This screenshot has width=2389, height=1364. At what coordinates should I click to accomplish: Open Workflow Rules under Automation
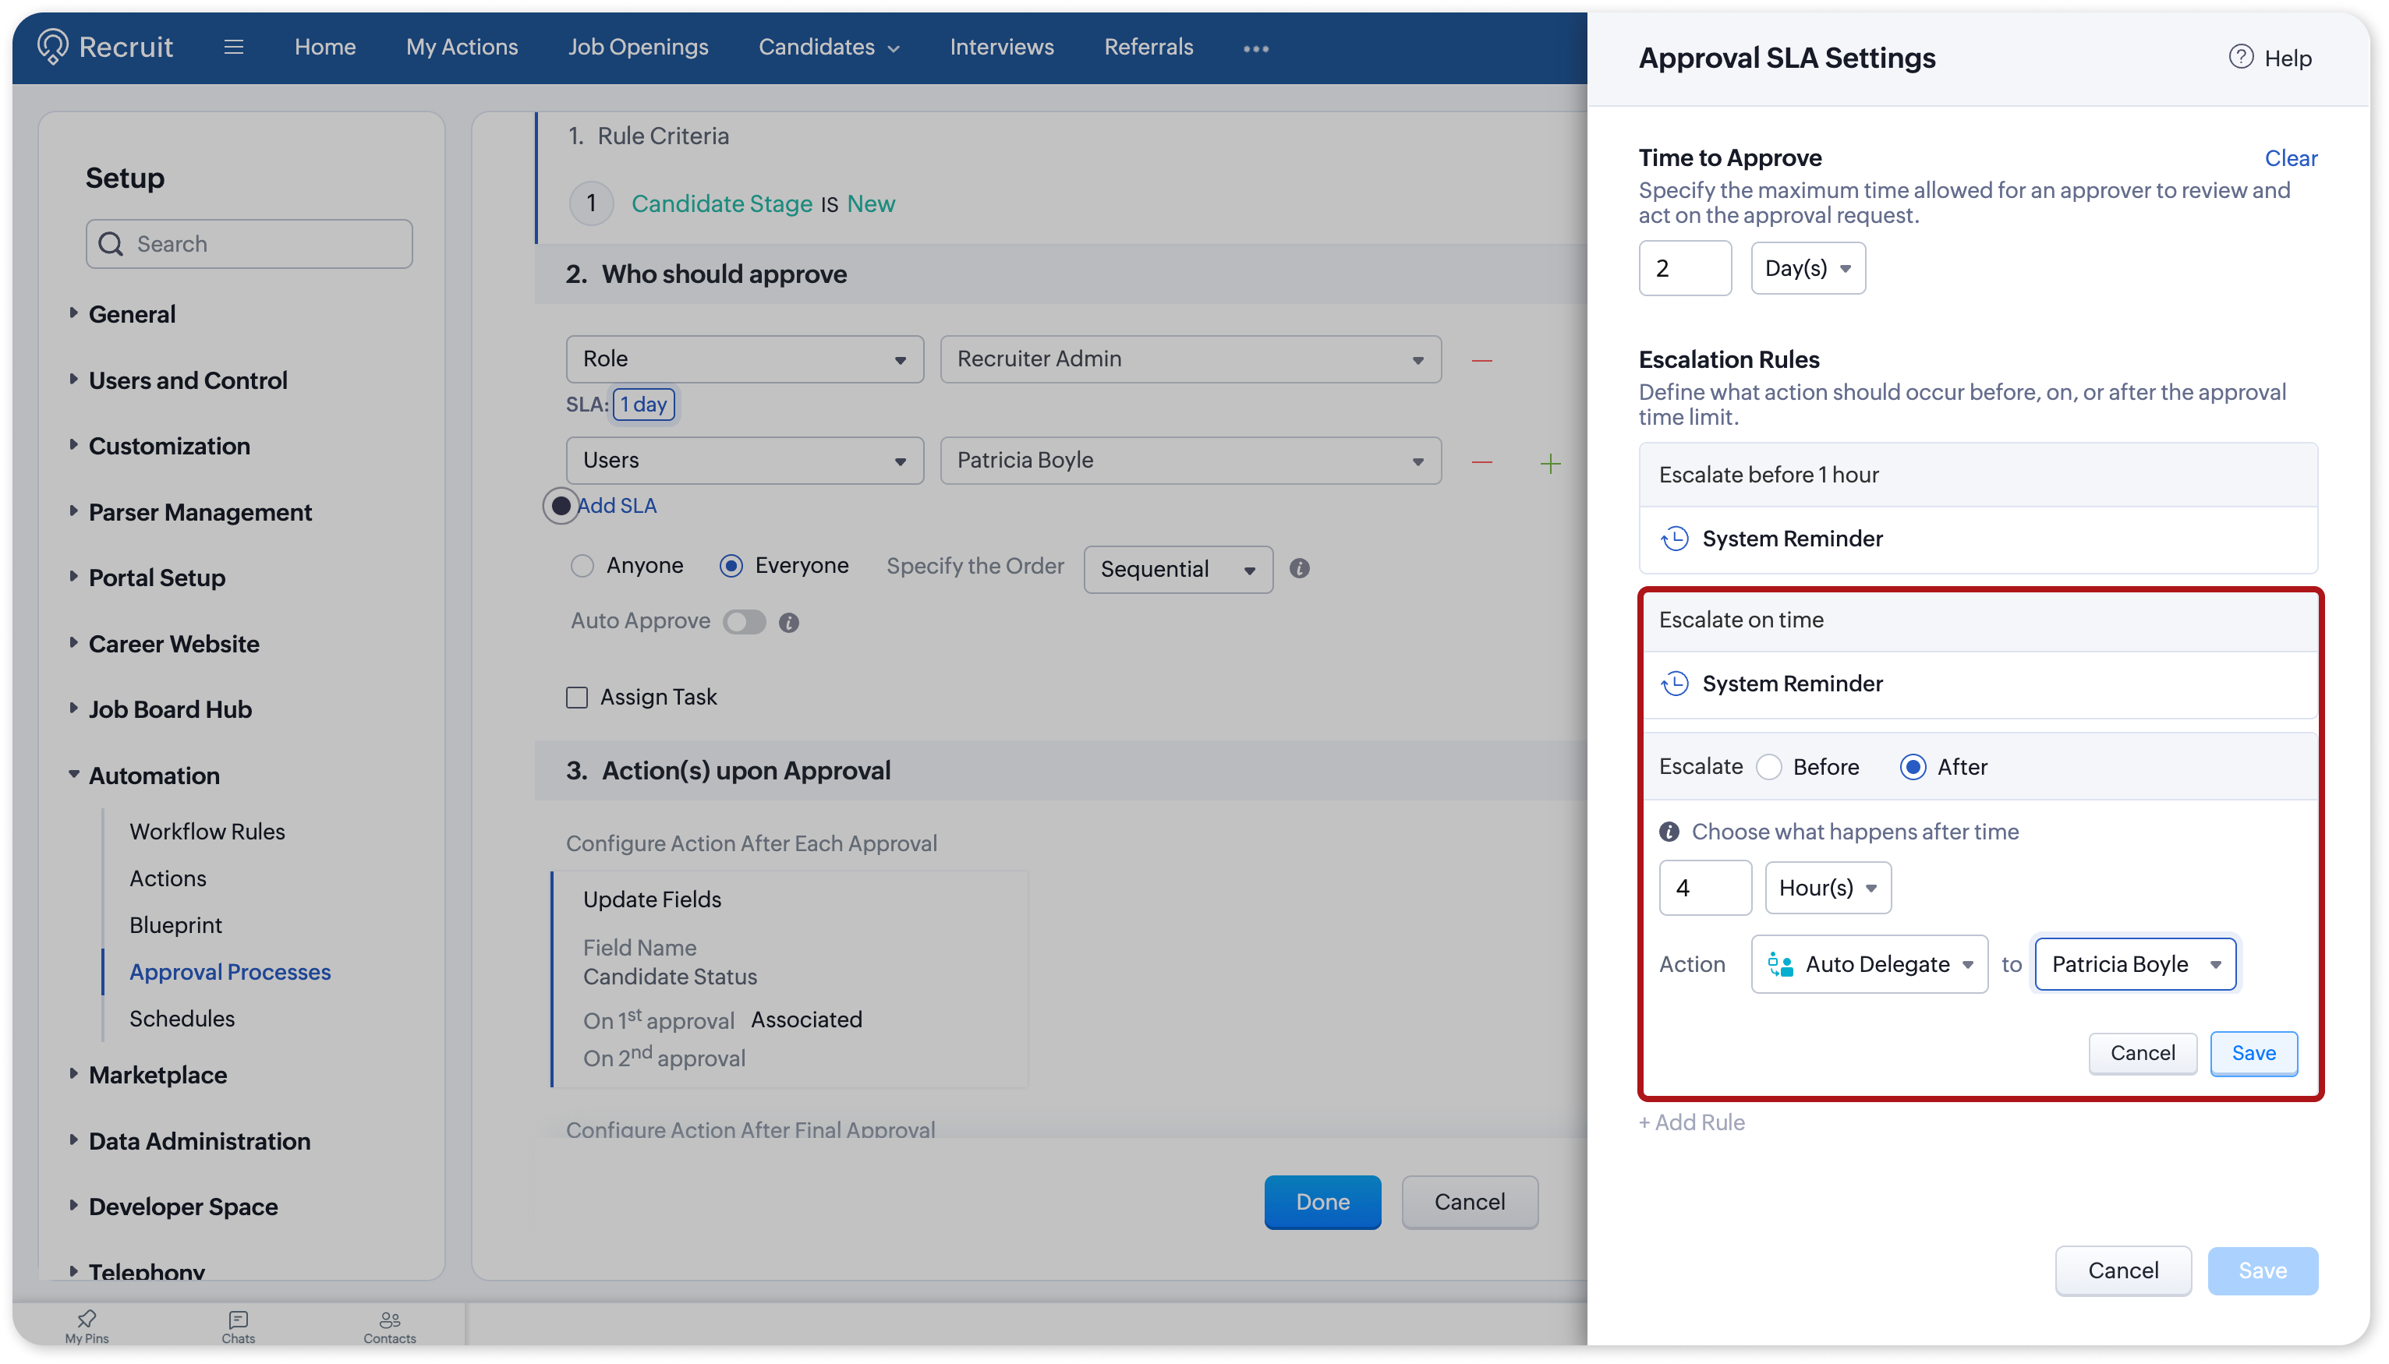207,831
